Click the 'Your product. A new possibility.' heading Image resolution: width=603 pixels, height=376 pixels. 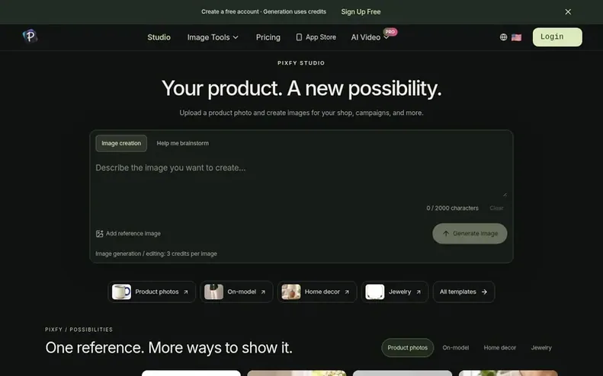[302, 89]
